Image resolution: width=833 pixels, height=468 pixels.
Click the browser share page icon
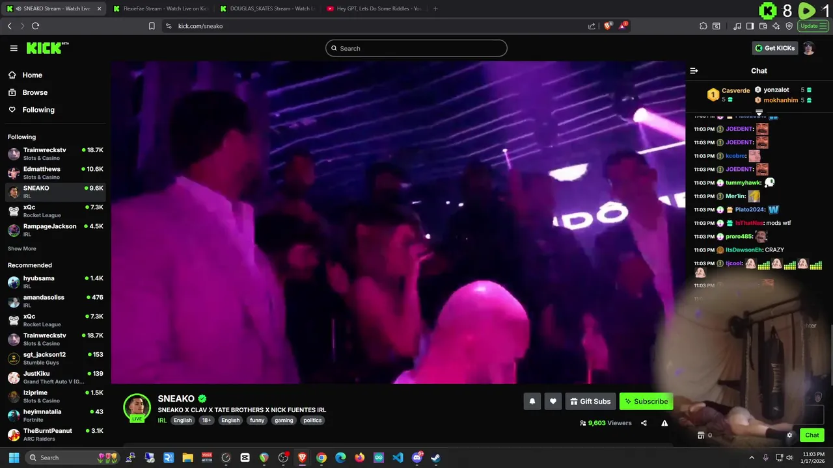point(592,26)
